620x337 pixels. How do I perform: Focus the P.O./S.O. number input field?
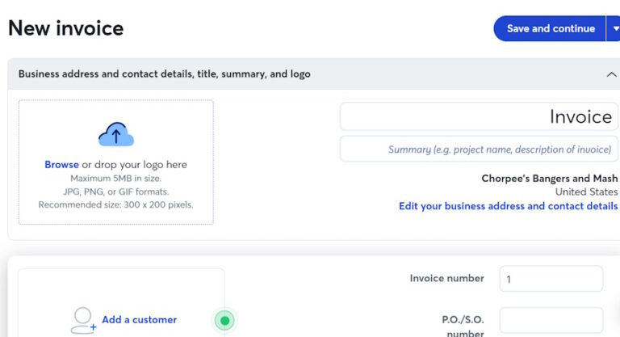tap(551, 321)
